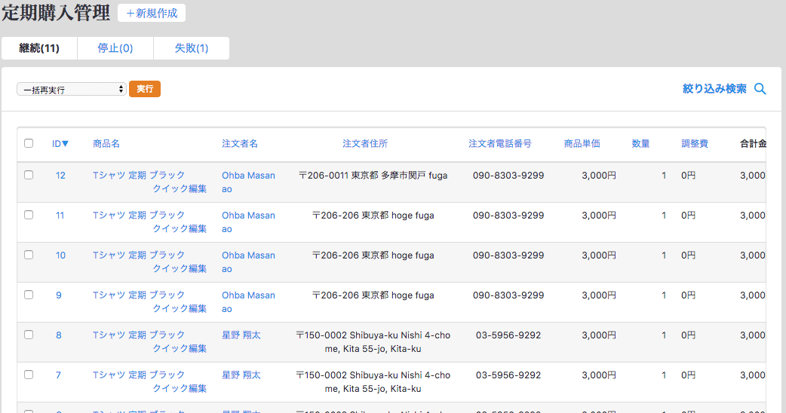Open order ID 11 link
Image resolution: width=786 pixels, height=413 pixels.
click(x=60, y=215)
